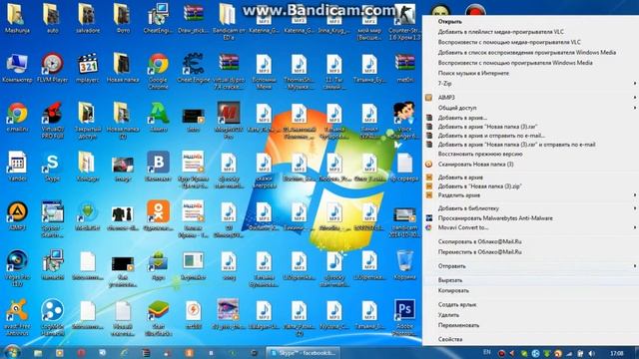This screenshot has width=639, height=359.
Task: Select the Компьютер desktop icon
Action: [x=17, y=68]
